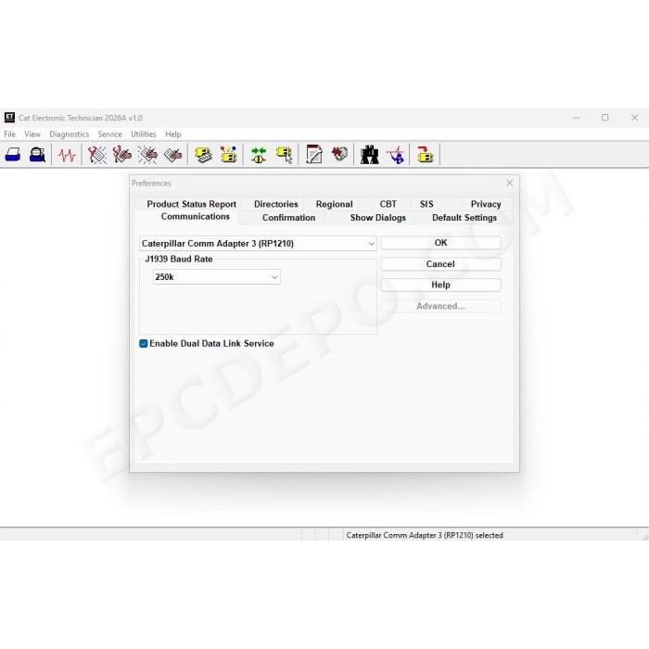
Task: Open Logged Event Codes (clipboard with hand icon)
Action: tap(173, 155)
